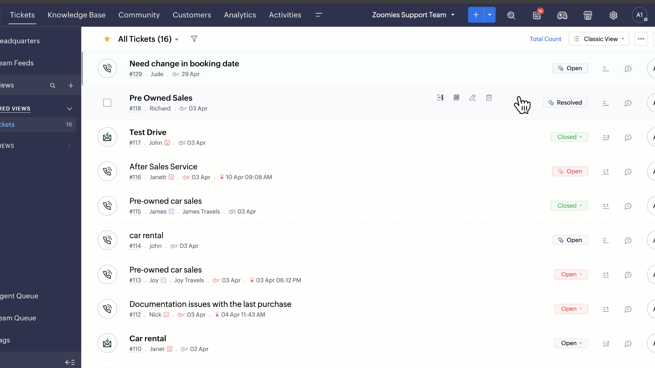Open the filter funnel icon
The height and width of the screenshot is (368, 655).
coord(194,39)
